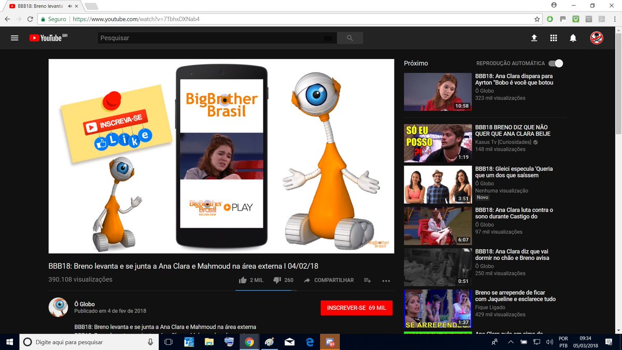Open Chrome's three-dot menu
622x350 pixels.
(614, 19)
